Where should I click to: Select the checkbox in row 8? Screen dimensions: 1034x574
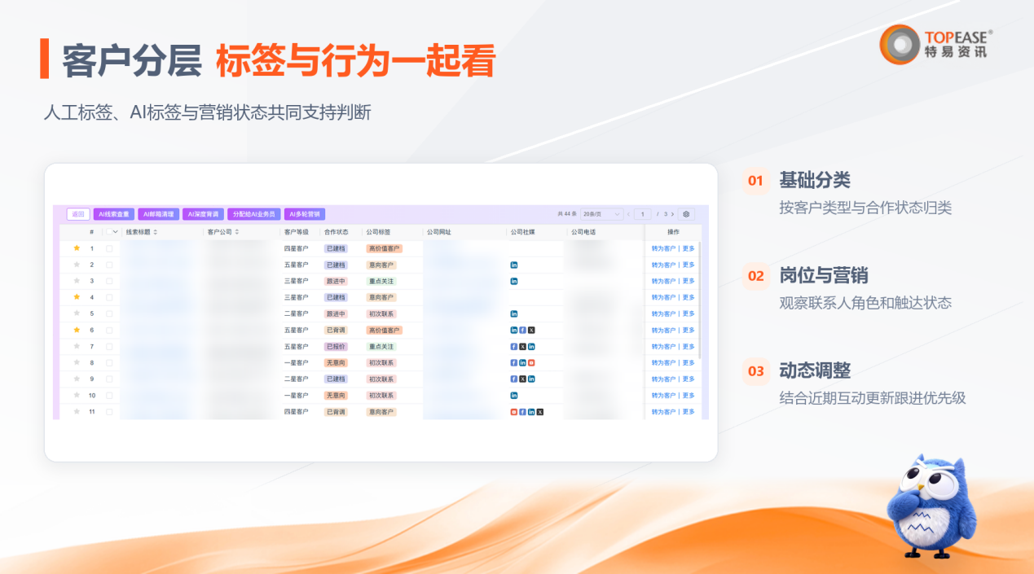109,362
